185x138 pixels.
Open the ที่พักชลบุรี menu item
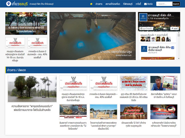pyautogui.click(x=128, y=4)
